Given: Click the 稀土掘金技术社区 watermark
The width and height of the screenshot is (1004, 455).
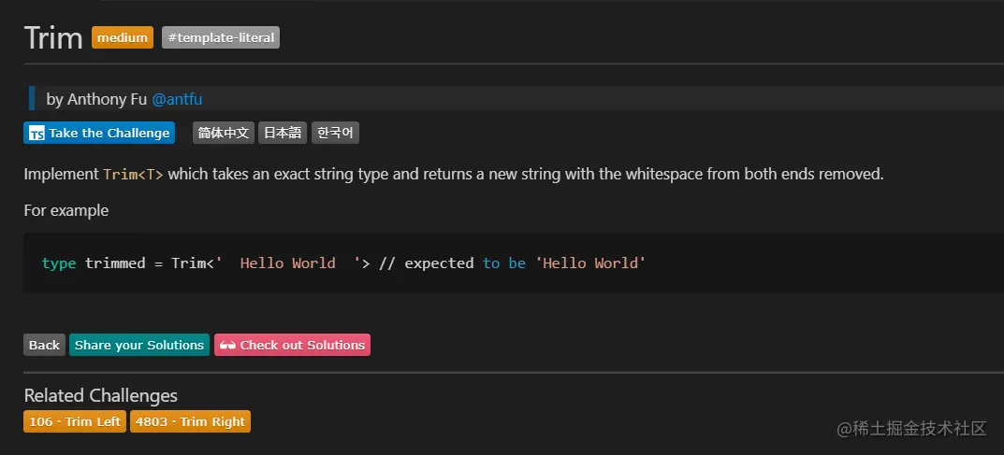Looking at the screenshot, I should [911, 429].
